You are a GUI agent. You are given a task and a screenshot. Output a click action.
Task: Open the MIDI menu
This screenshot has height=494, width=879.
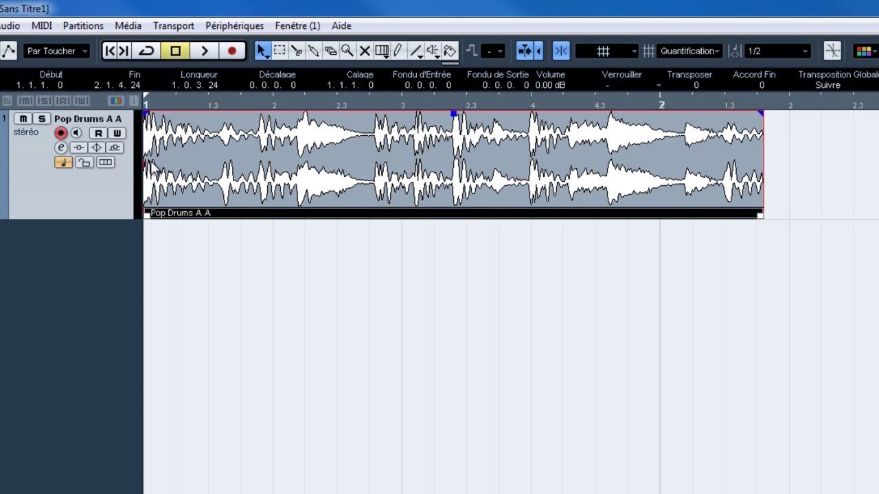[x=42, y=25]
